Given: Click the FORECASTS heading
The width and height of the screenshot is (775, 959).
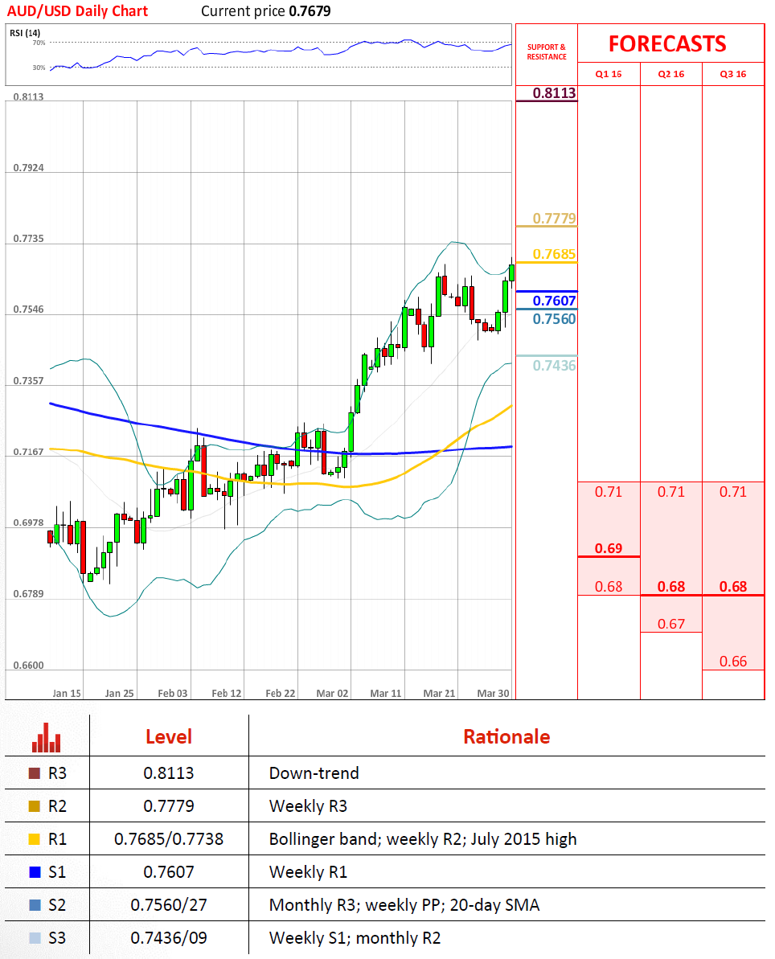Looking at the screenshot, I should [x=667, y=44].
